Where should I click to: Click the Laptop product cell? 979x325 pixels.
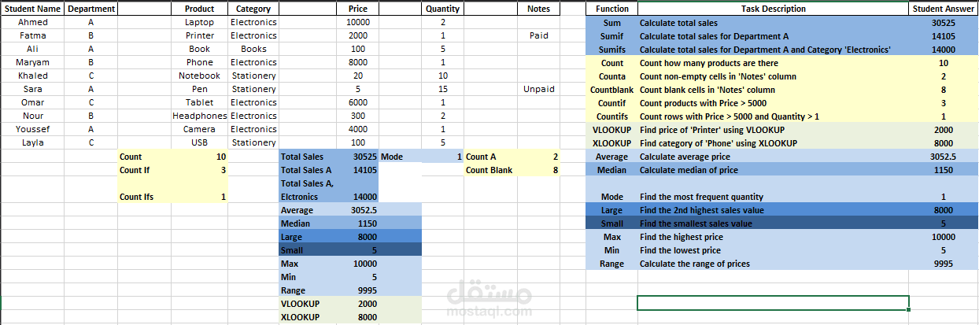tap(199, 22)
